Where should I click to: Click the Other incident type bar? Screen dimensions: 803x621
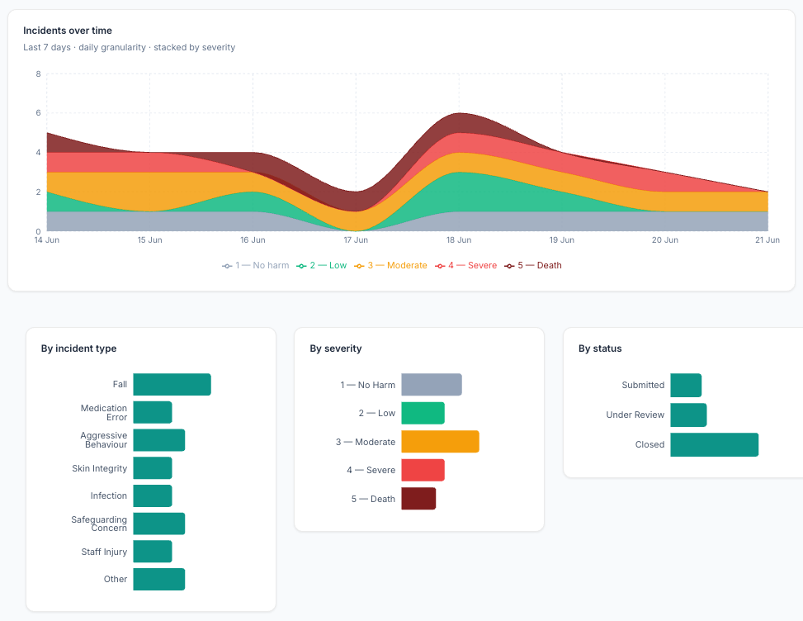click(x=158, y=579)
